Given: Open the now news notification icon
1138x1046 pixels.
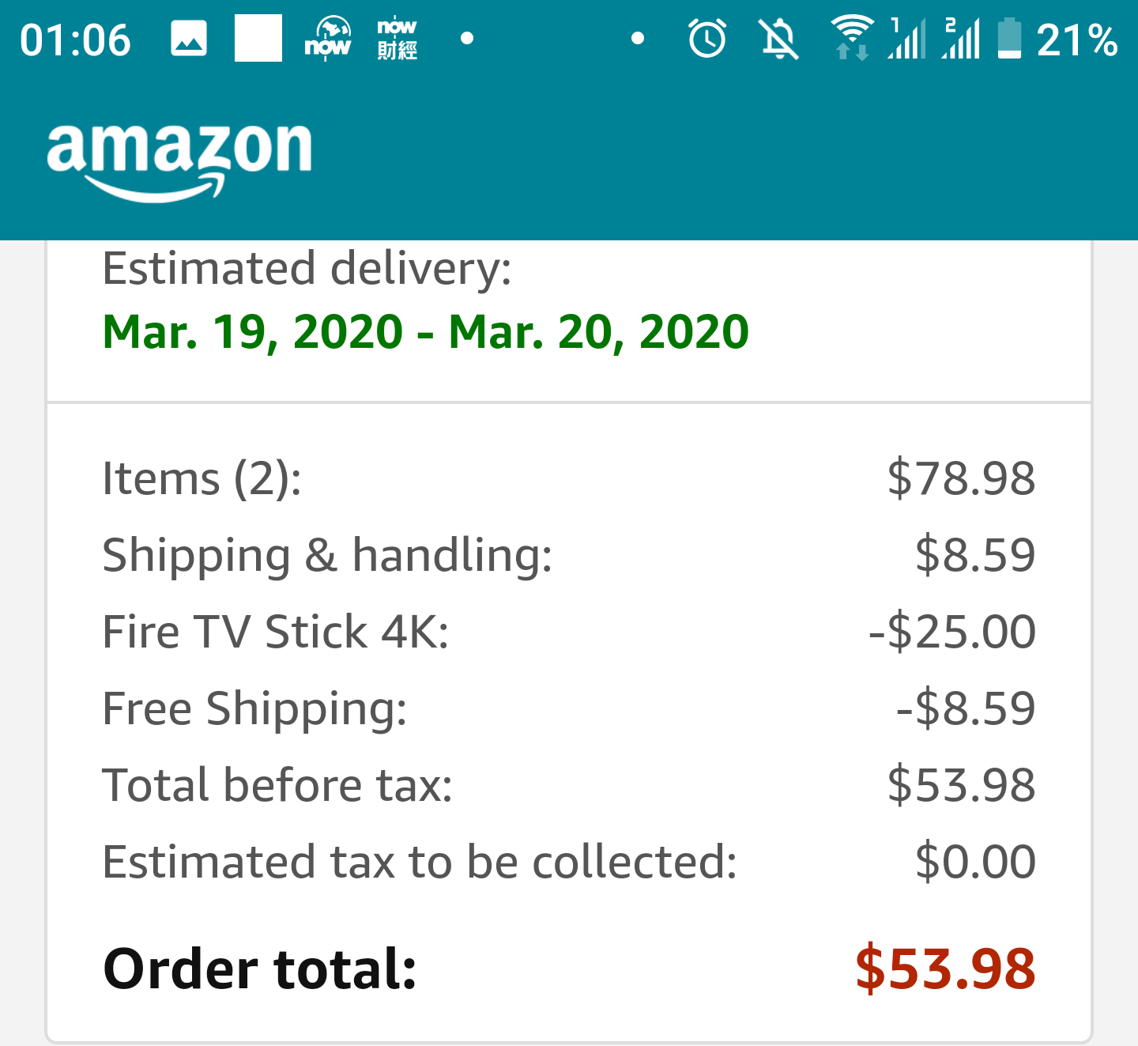Looking at the screenshot, I should point(328,39).
